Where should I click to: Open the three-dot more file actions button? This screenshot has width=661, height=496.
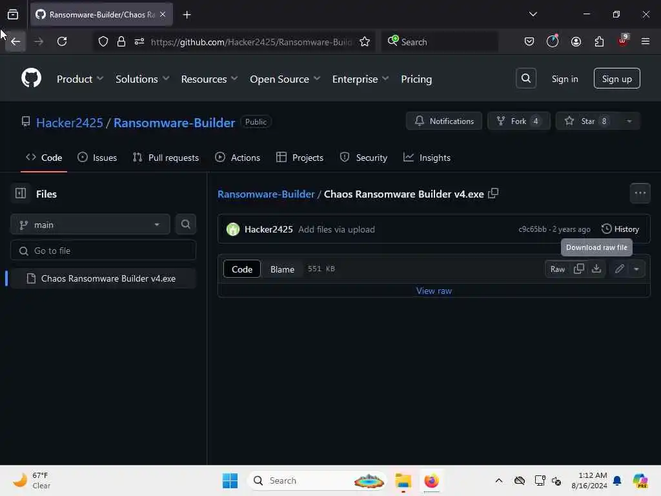[640, 193]
